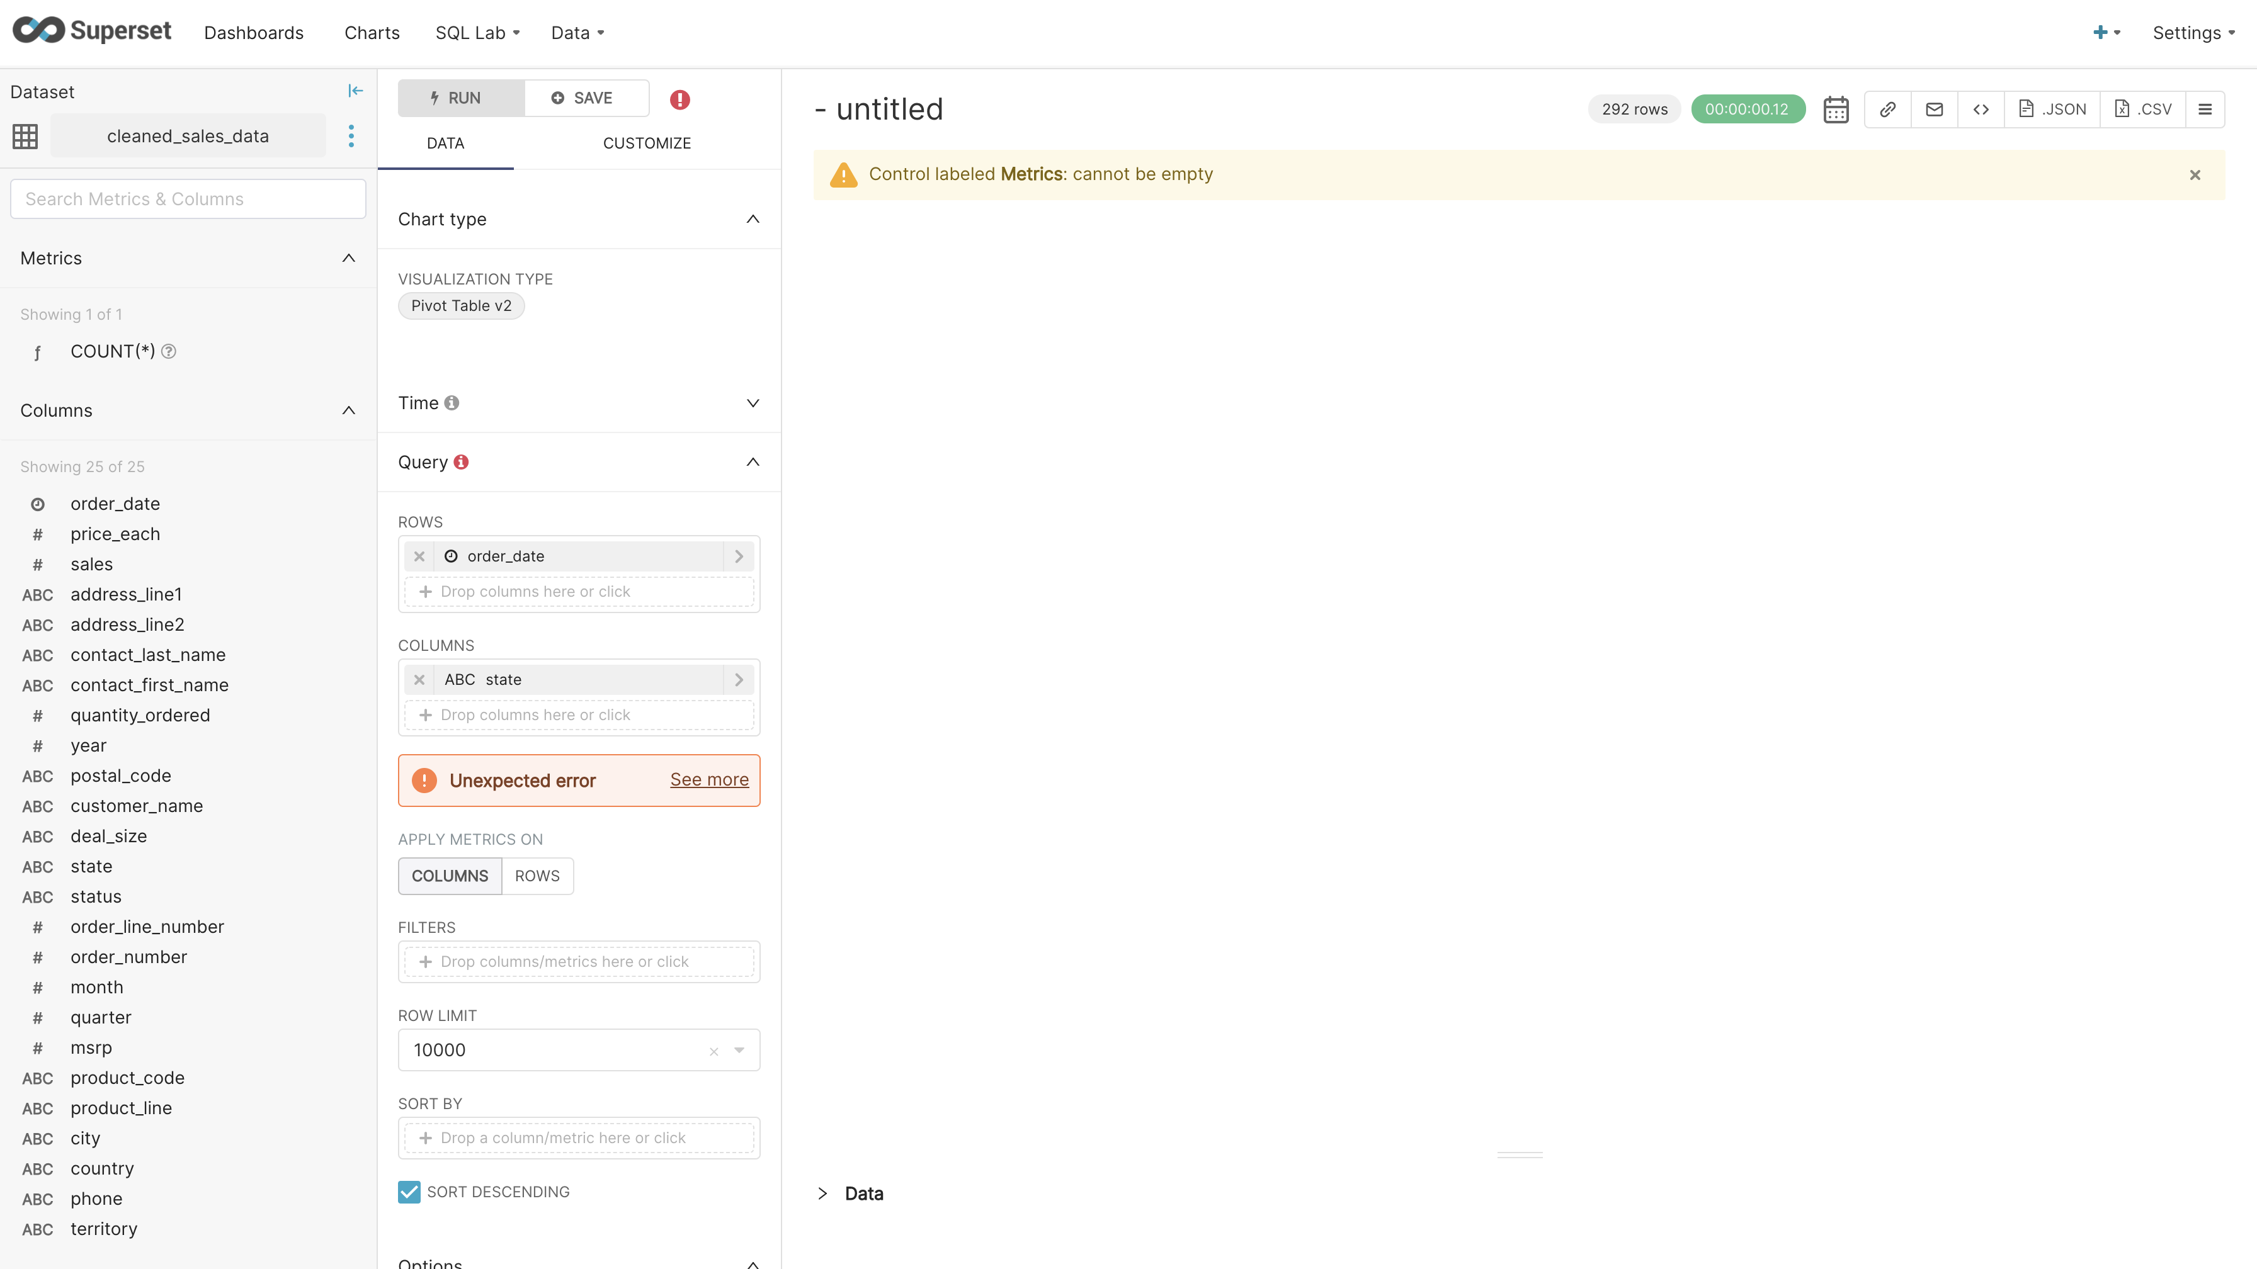
Task: Switch to the CUSTOMIZE tab
Action: click(647, 143)
